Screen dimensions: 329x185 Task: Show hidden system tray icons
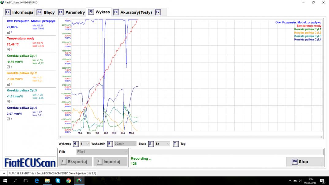click(290, 181)
